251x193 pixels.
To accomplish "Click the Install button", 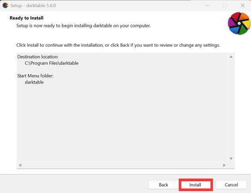I will [x=195, y=185].
